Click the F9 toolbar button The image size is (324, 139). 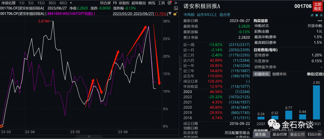pos(115,3)
